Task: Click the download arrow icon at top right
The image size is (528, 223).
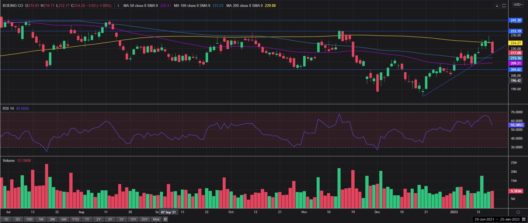Action: click(497, 5)
